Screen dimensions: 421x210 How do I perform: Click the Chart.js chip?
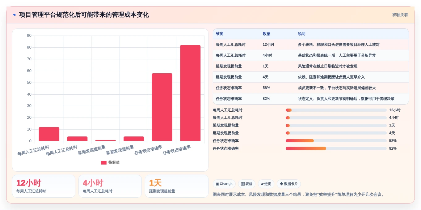click(x=224, y=184)
